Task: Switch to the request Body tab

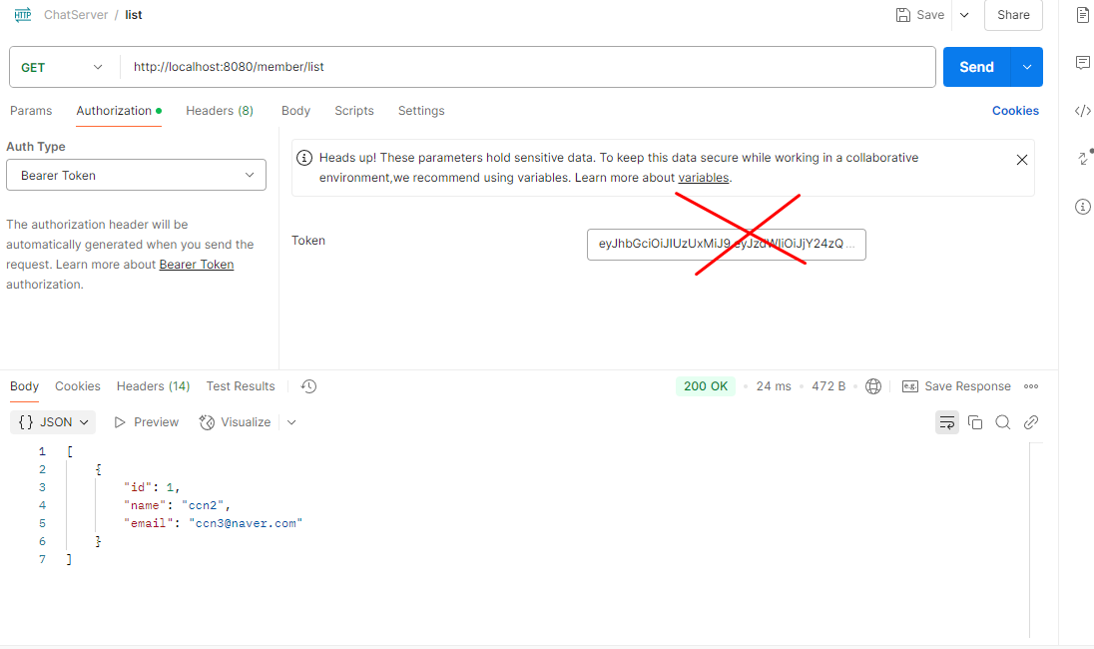Action: [295, 111]
